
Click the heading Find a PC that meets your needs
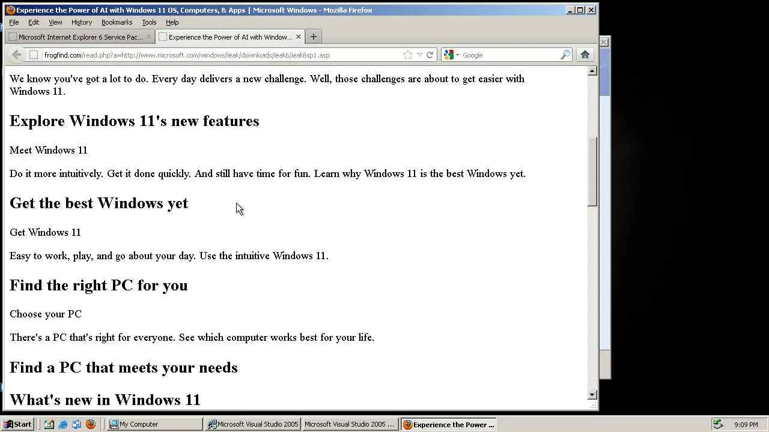click(124, 367)
